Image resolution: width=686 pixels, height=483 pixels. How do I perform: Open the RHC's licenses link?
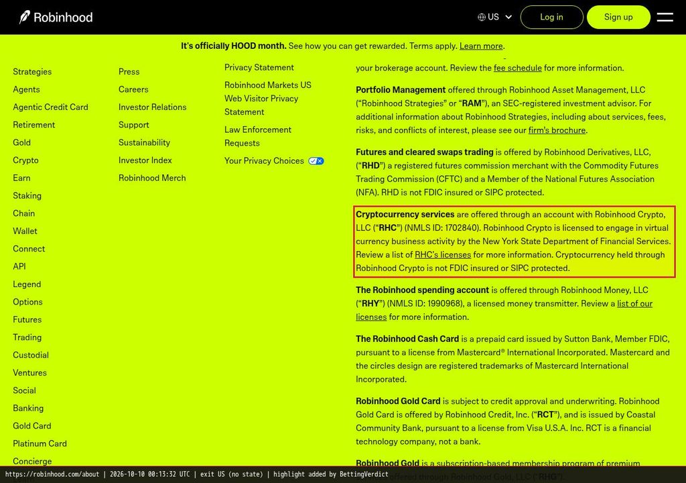[x=443, y=255]
